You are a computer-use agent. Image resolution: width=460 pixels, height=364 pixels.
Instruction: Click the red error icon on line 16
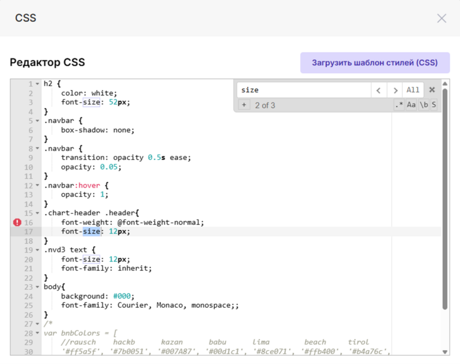(x=17, y=223)
